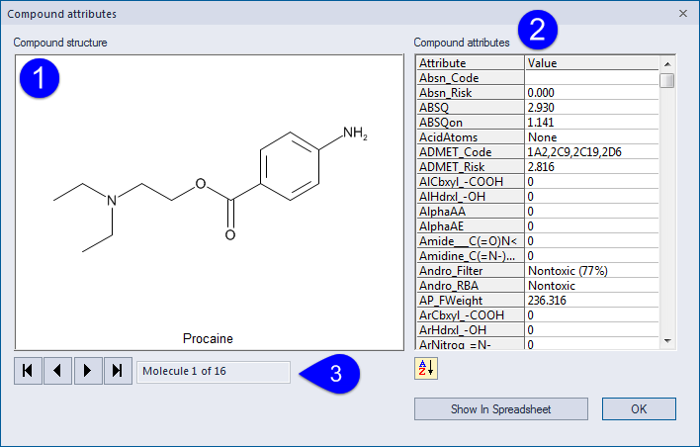Click value 1.141 for ABSQon
Screen dimensions: 700x447
click(591, 122)
